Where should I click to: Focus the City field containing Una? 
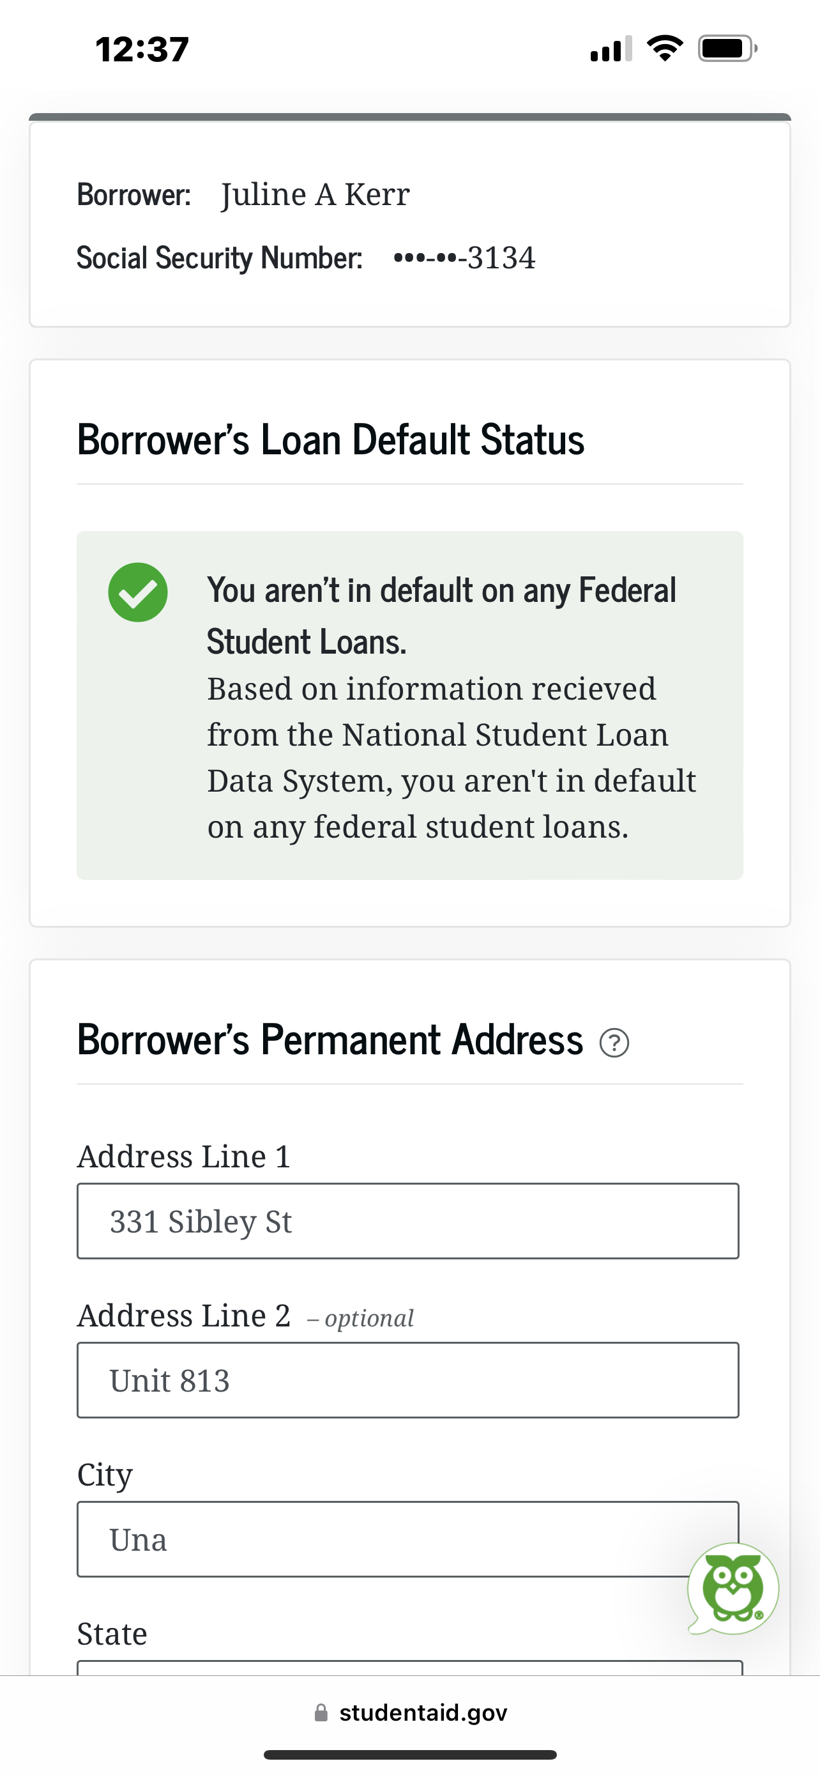(x=407, y=1539)
